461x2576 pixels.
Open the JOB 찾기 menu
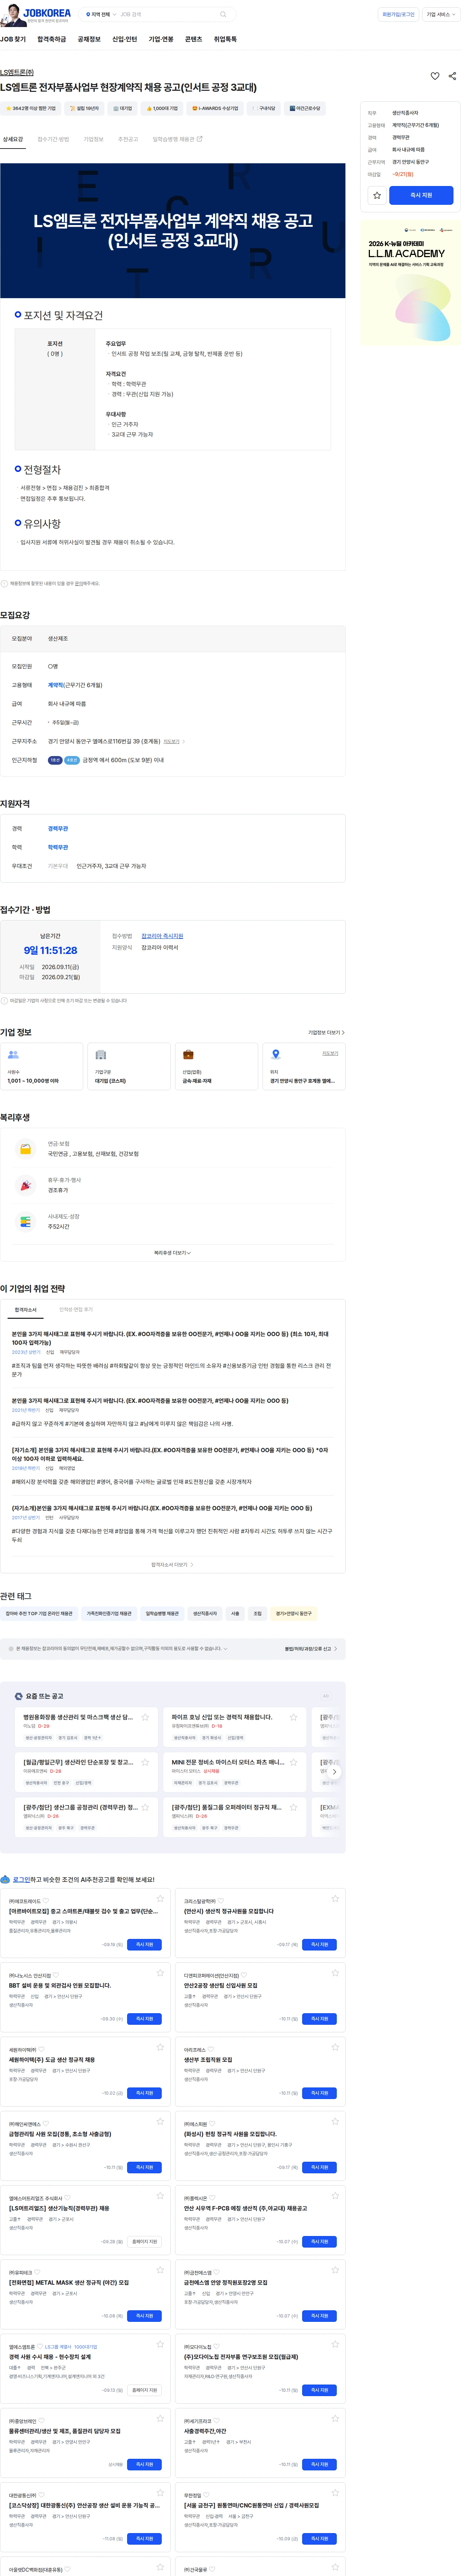tap(13, 39)
